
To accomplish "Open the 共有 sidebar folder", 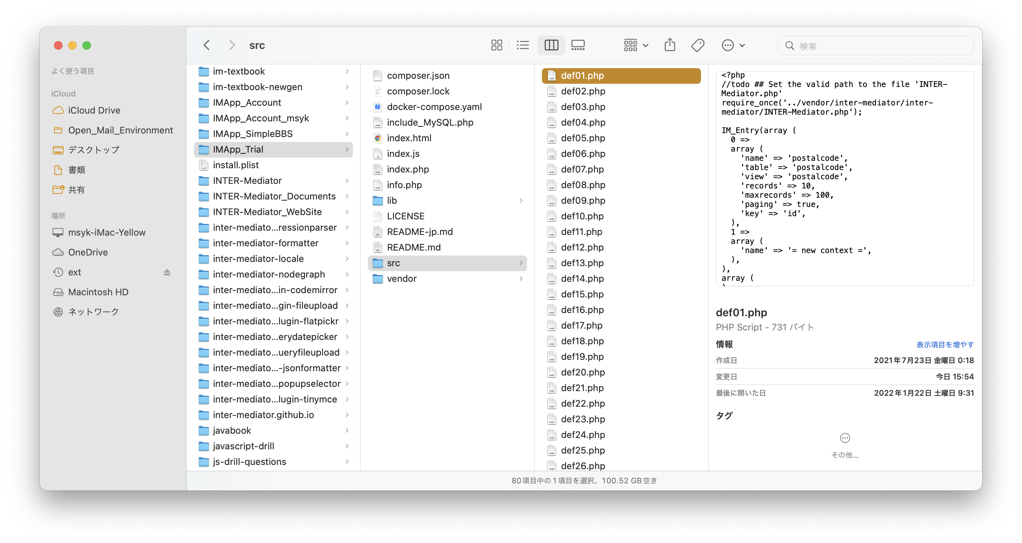I will click(x=76, y=189).
